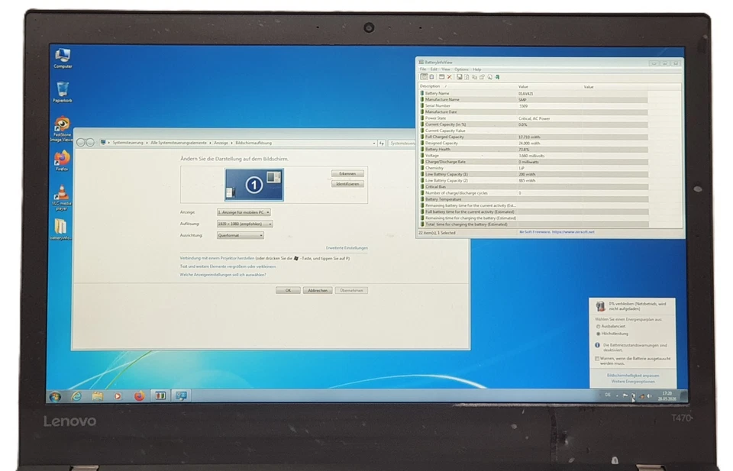Viewport: 733px width, 471px height.
Task: Open Windows Media Player from taskbar
Action: (118, 396)
